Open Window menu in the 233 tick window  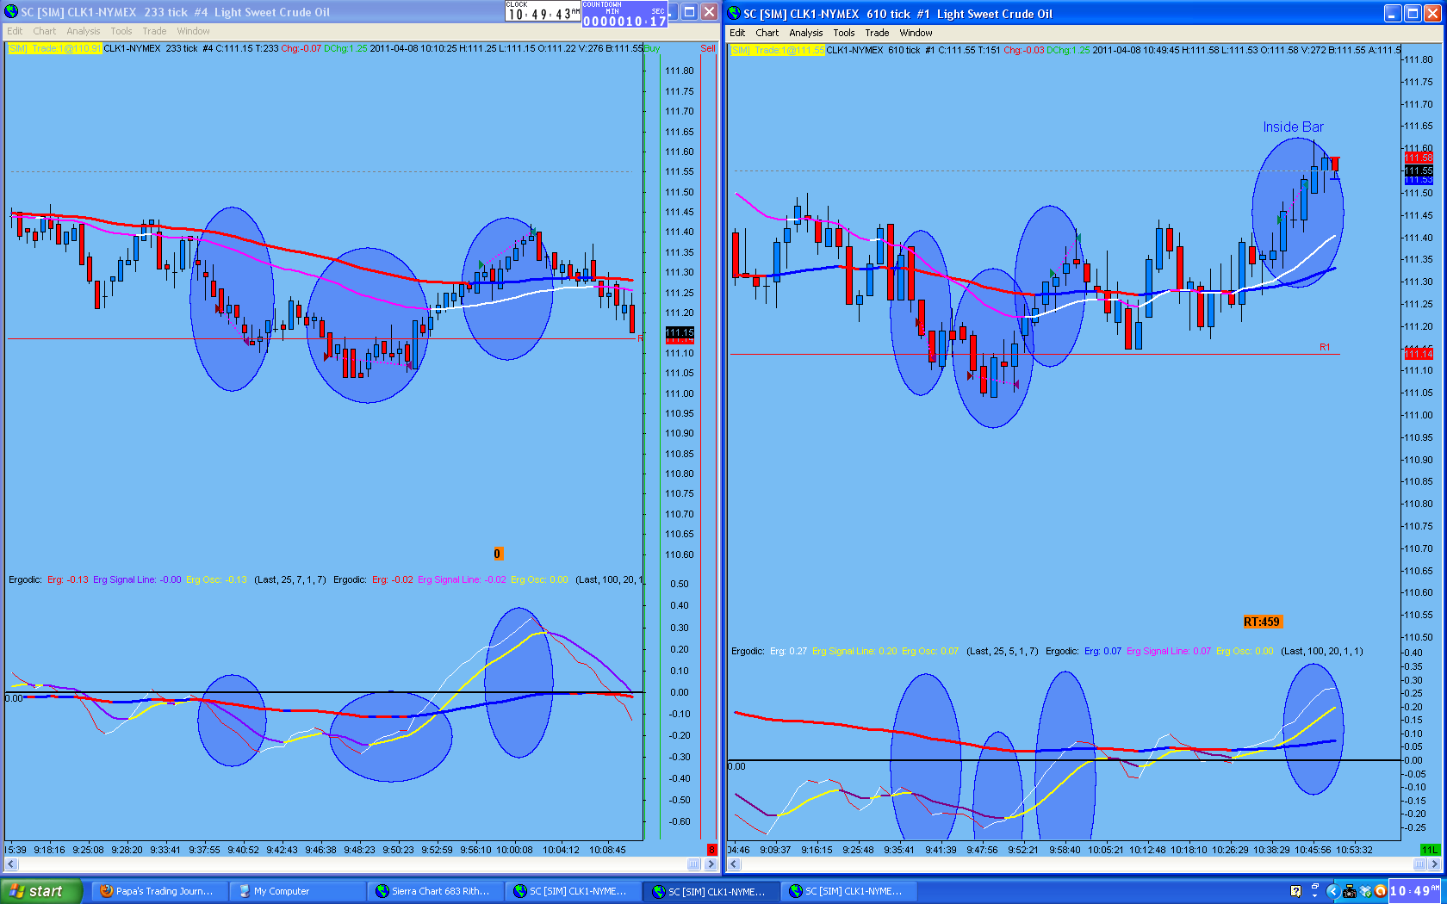(x=193, y=31)
